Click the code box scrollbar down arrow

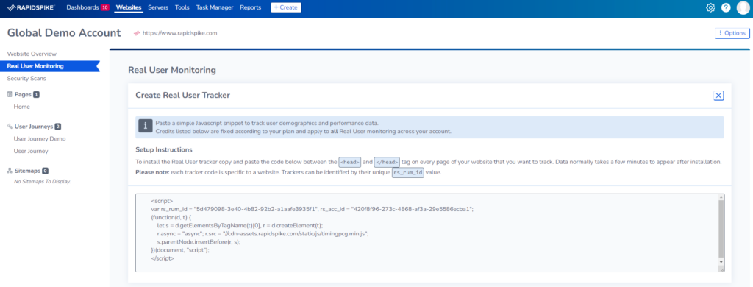click(x=721, y=262)
